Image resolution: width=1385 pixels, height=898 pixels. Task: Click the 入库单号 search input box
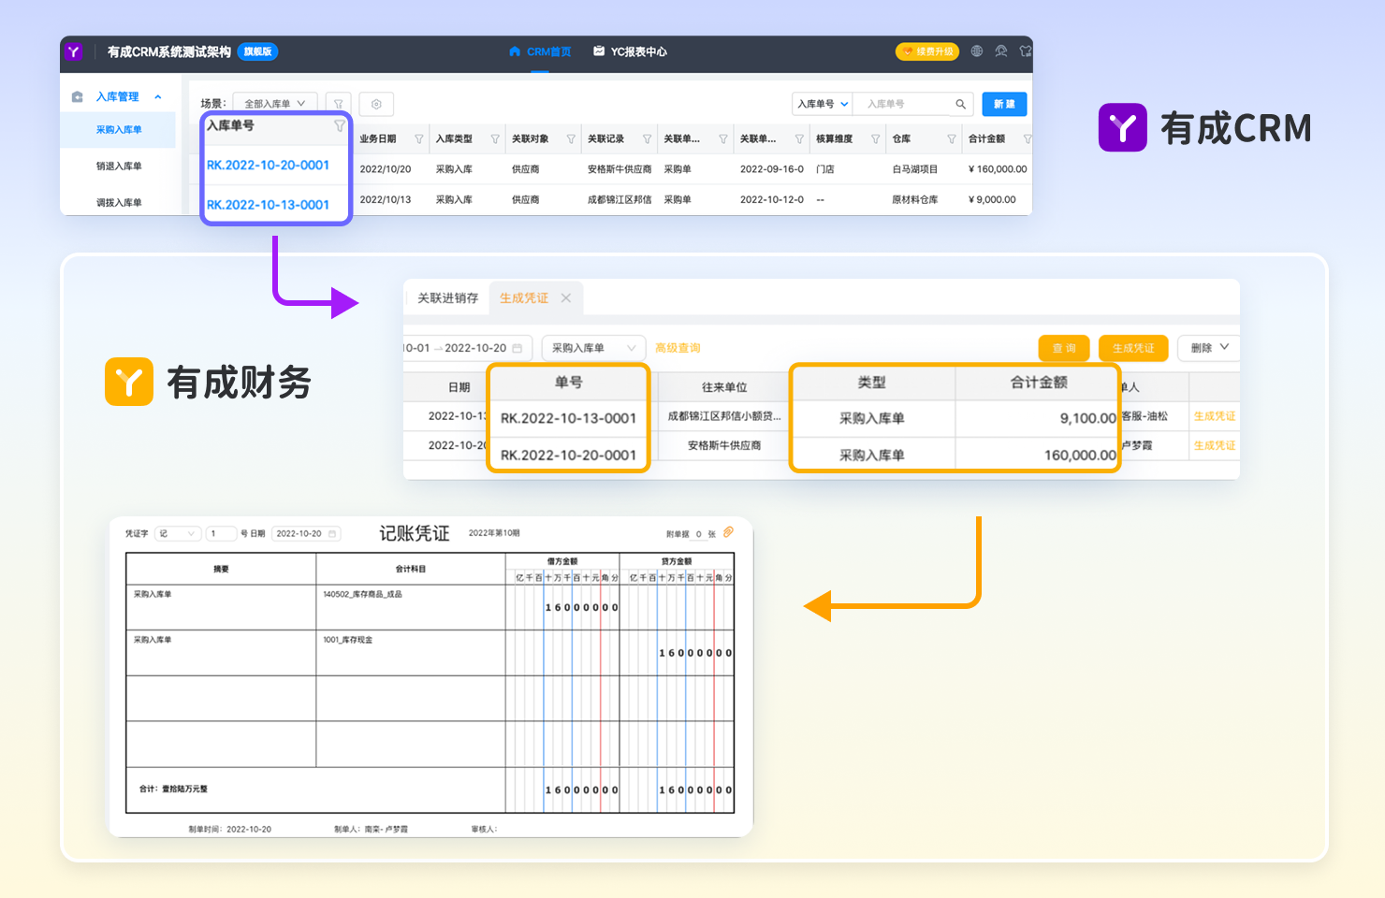click(x=903, y=104)
